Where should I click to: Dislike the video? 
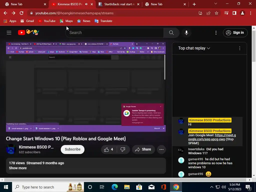123,149
